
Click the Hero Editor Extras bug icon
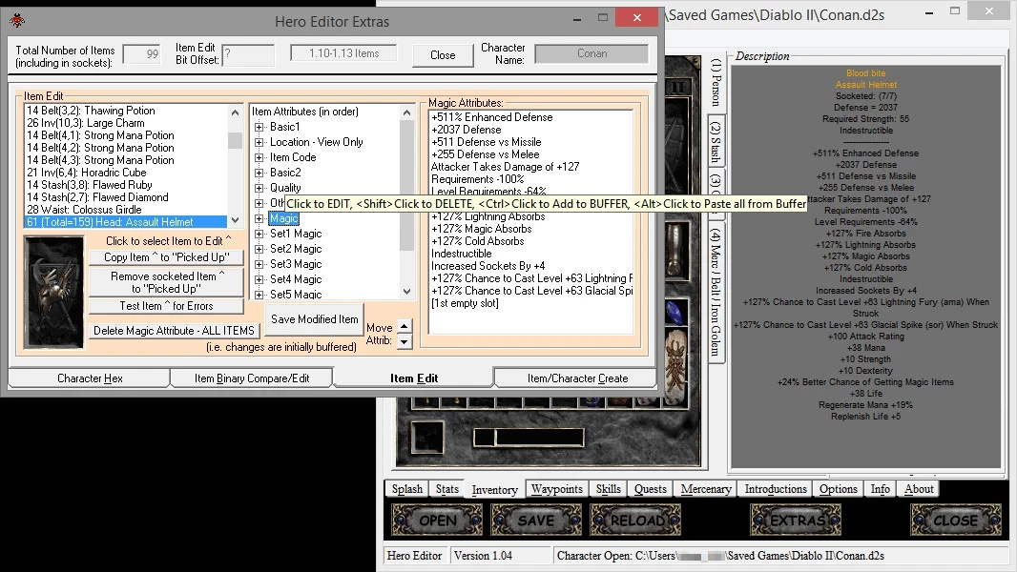click(x=17, y=21)
